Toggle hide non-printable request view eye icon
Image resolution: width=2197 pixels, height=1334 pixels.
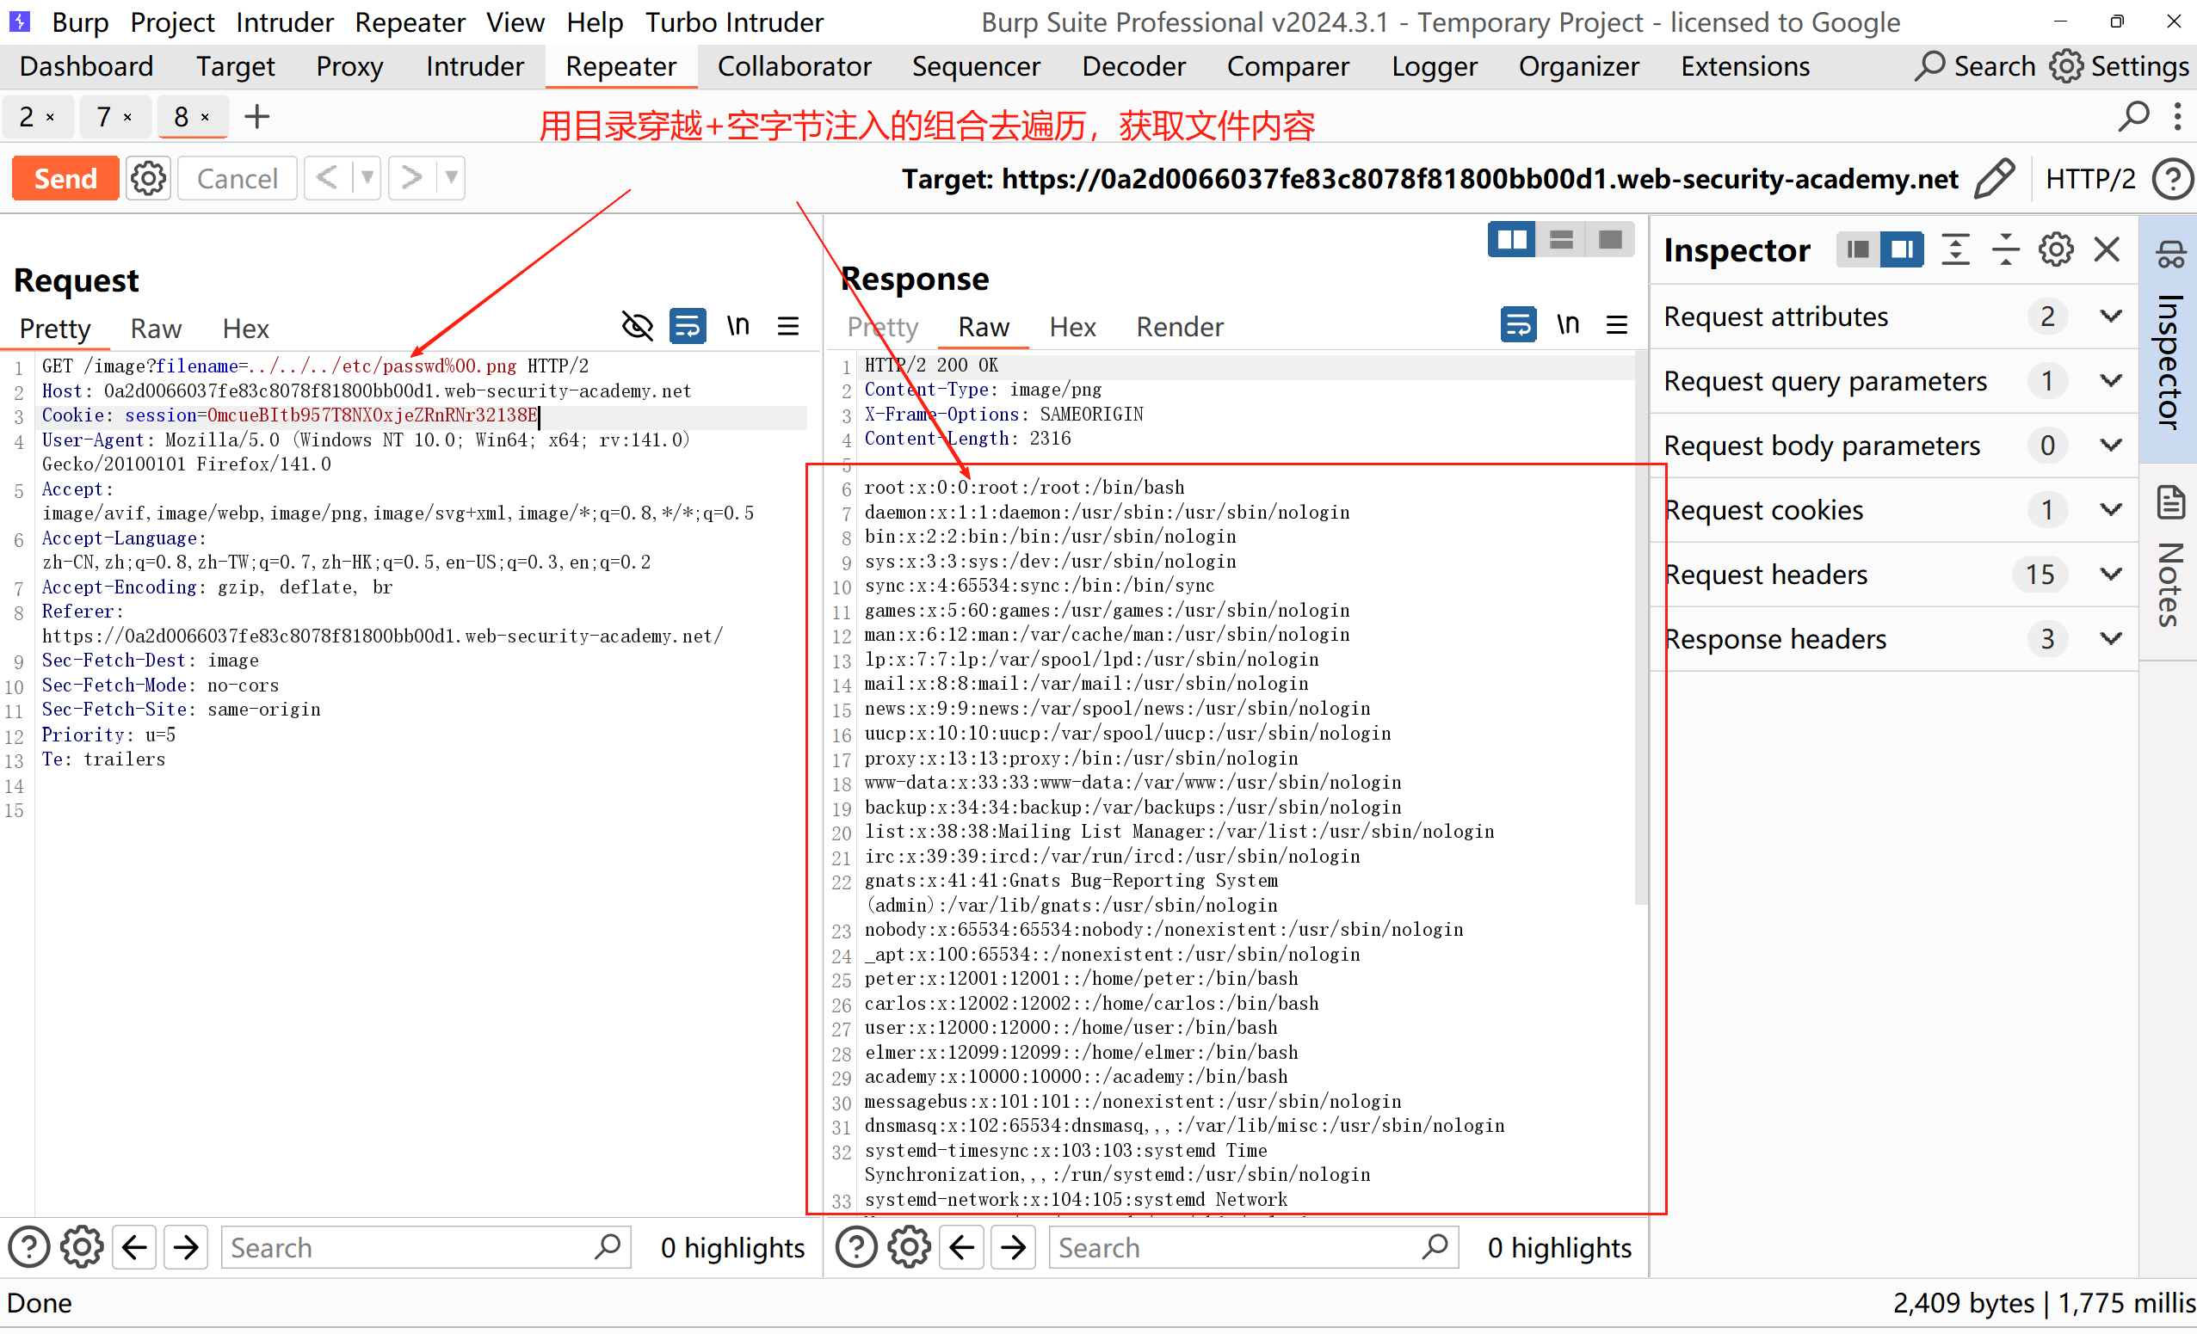(x=637, y=327)
